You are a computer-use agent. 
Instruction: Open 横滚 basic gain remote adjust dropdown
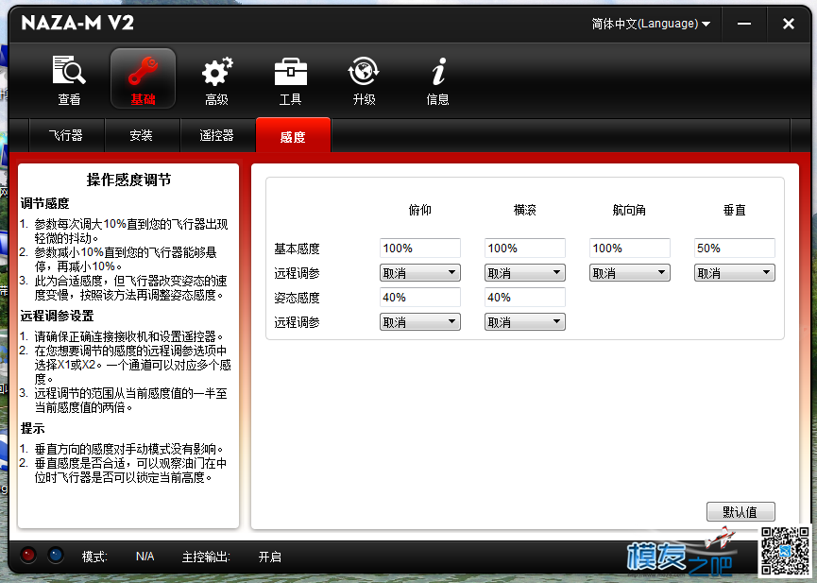coord(525,273)
